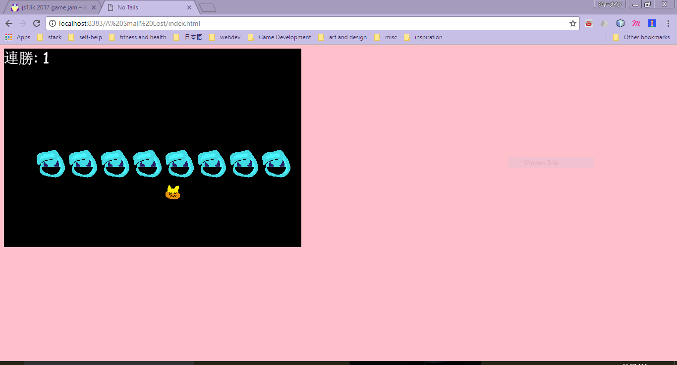
Task: Click the last cyan enemy head
Action: pos(277,164)
